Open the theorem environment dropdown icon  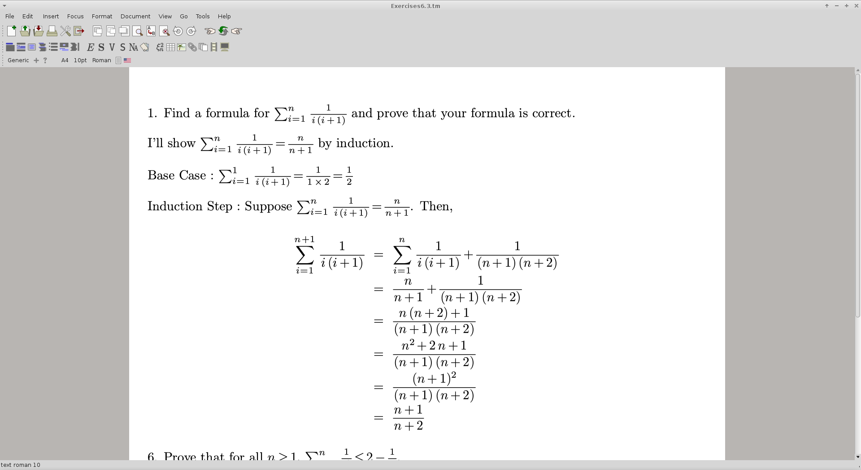click(x=21, y=47)
